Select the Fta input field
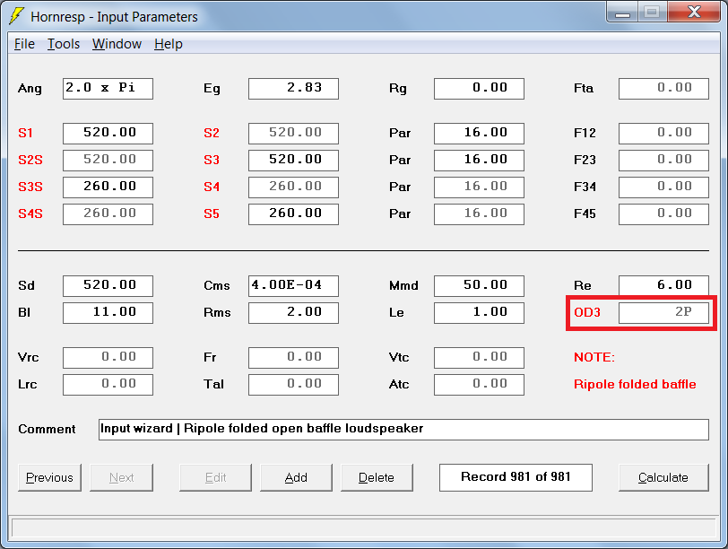 (x=664, y=89)
